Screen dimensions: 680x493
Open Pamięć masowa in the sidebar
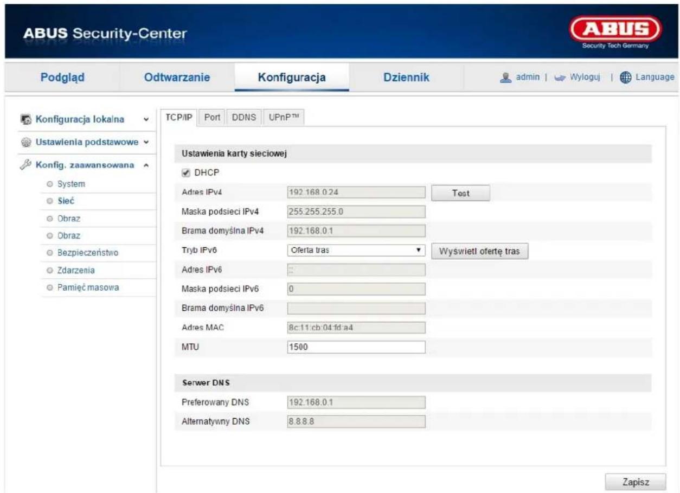[89, 287]
